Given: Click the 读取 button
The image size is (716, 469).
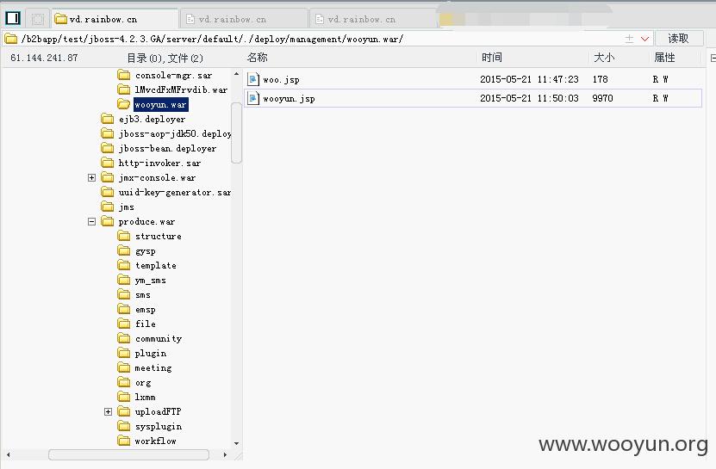Looking at the screenshot, I should 679,39.
